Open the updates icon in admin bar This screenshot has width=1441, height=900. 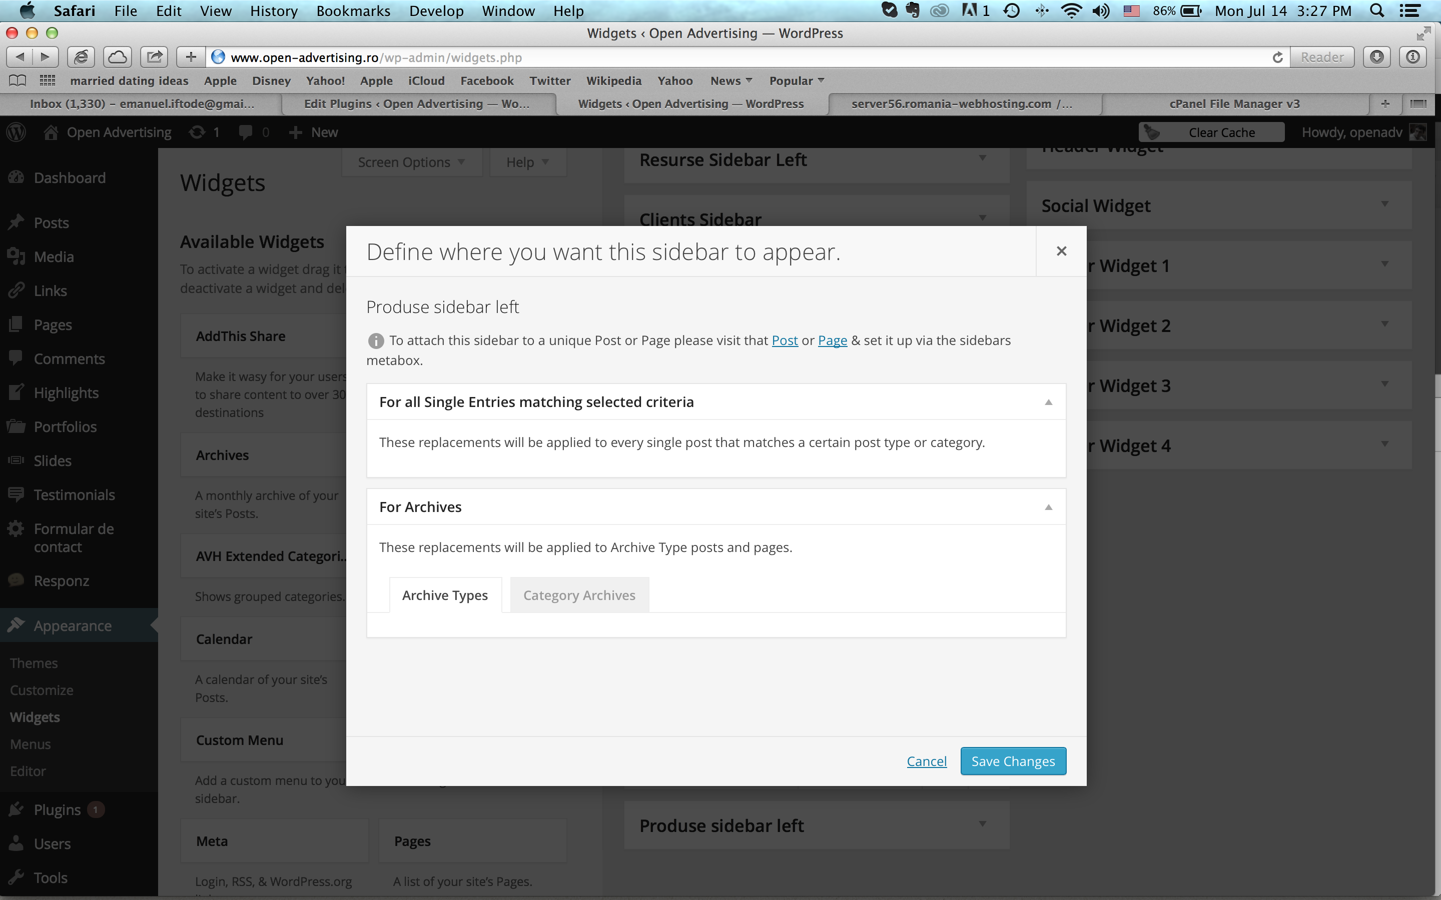point(204,132)
